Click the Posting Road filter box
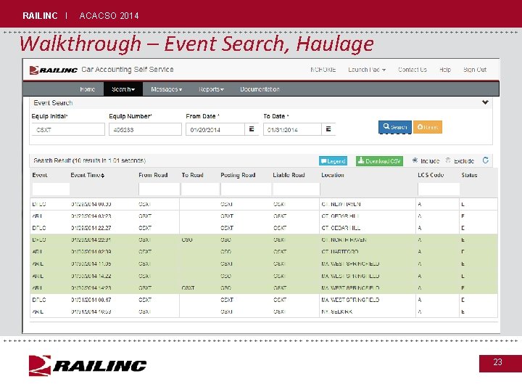Viewport: 522px width, 392px height. pos(246,189)
